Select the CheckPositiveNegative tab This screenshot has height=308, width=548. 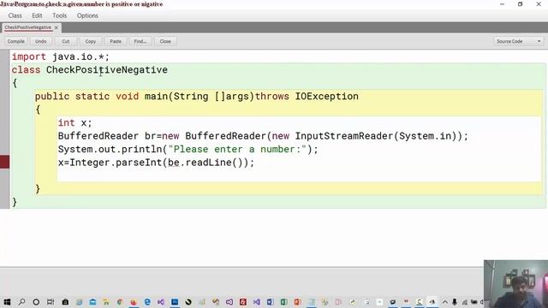(28, 27)
